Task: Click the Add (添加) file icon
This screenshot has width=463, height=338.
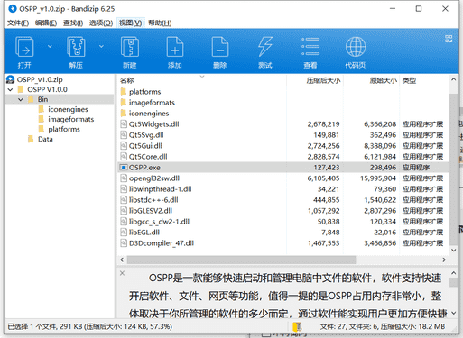Action: pyautogui.click(x=175, y=47)
